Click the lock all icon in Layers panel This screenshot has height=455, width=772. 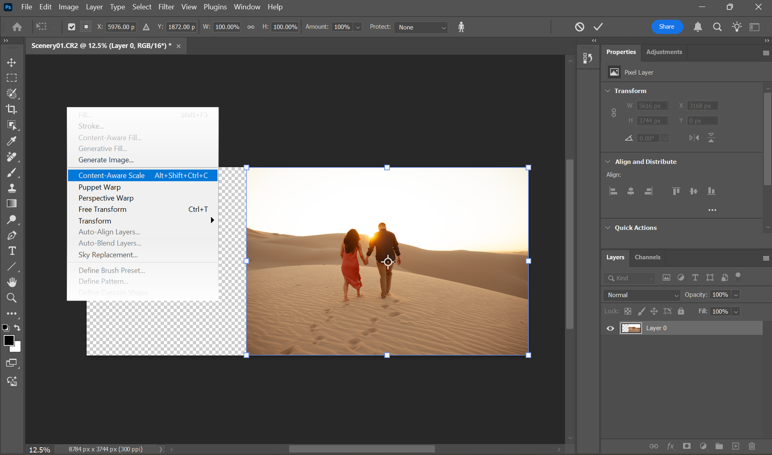(x=681, y=311)
